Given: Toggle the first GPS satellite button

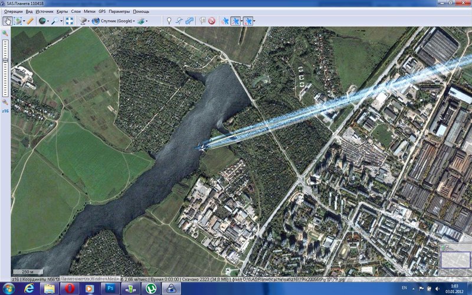Looking at the screenshot, I should point(225,21).
